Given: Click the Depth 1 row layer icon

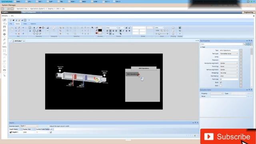Looking at the screenshot, I should (x=11, y=132).
